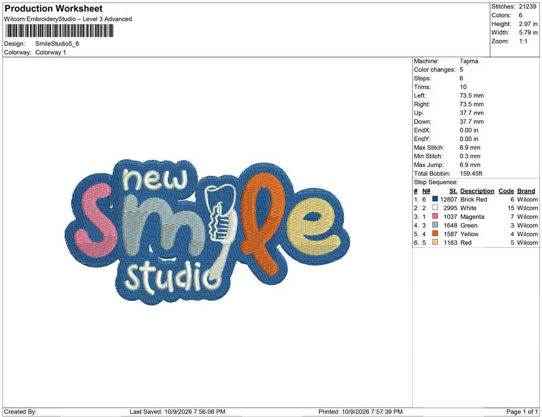542x417 pixels.
Task: Click the 'Max Jump:' label
Action: coord(429,165)
